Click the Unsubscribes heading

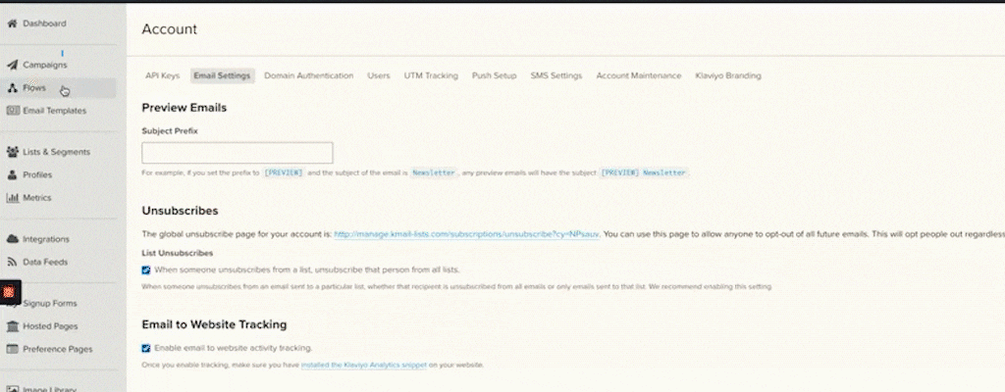181,211
